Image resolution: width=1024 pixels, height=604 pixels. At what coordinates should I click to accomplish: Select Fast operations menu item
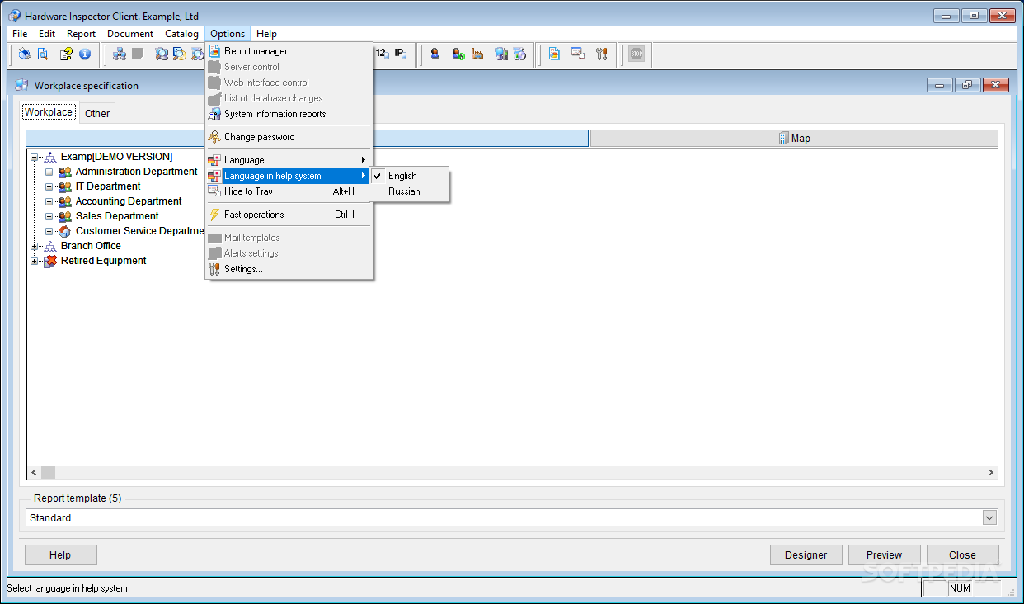coord(289,215)
